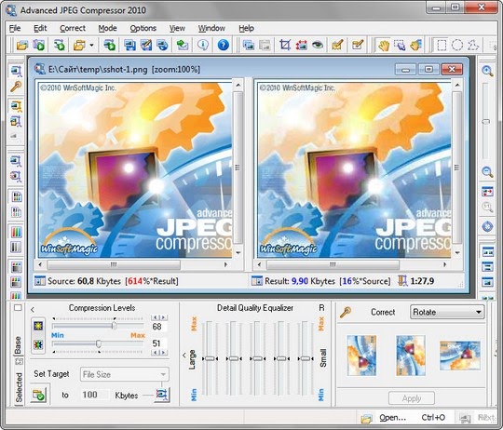Click the source image vertical scrollbar

coord(238,168)
